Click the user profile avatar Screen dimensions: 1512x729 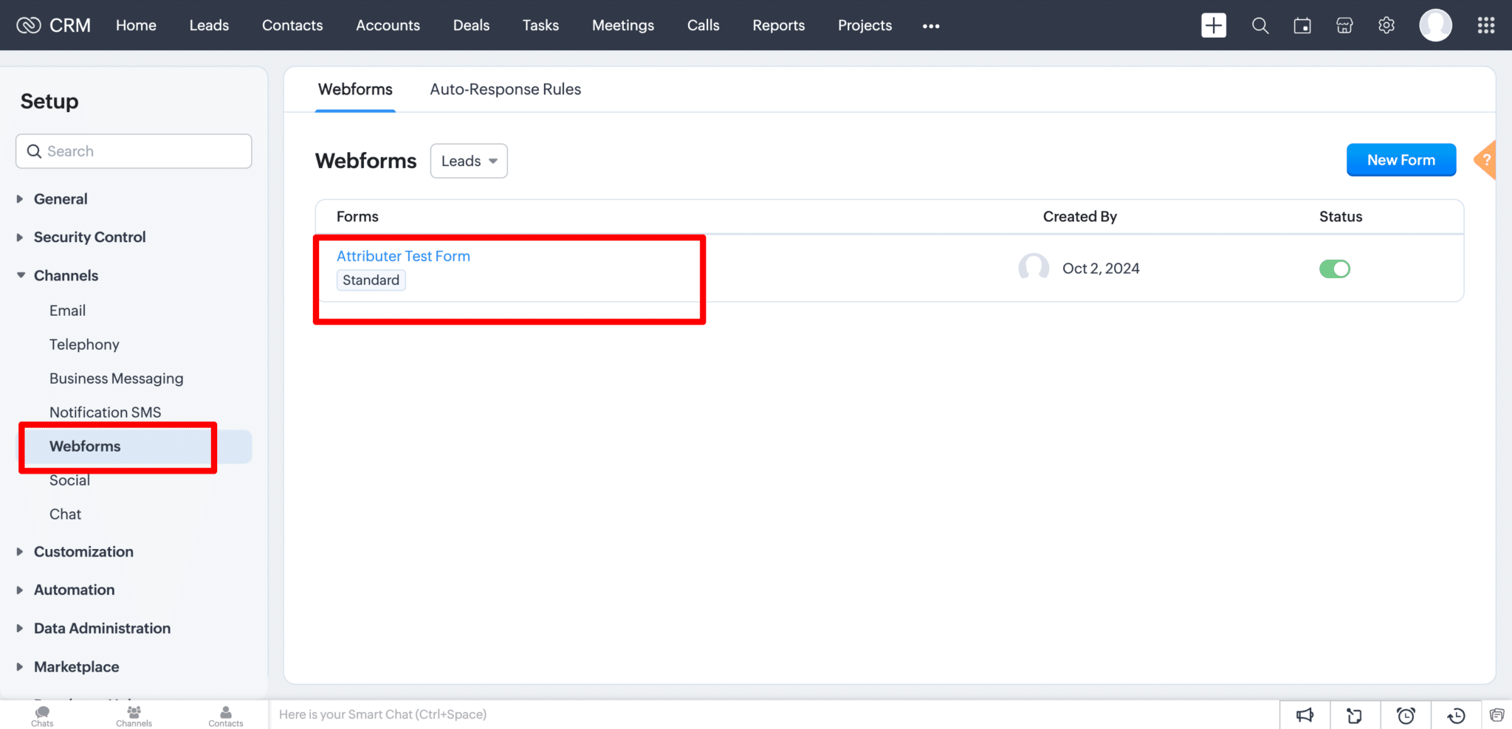1435,26
